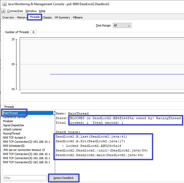The width and height of the screenshot is (184, 183).
Task: Select the Signal Dispatcher thread
Action: point(28,125)
